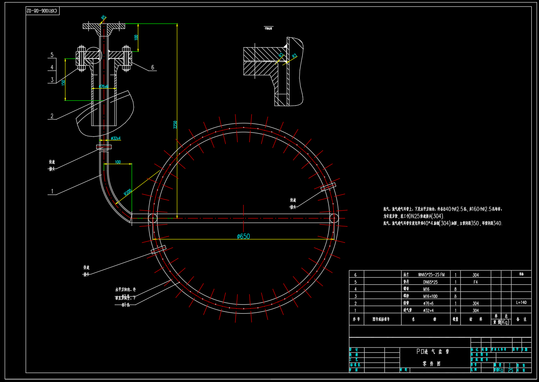Select the WN65*25-25 FM table cell
Image resolution: width=539 pixels, height=382 pixels.
[431, 275]
